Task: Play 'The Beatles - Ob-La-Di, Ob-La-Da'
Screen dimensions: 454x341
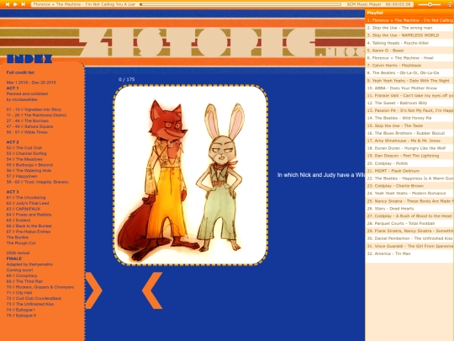Action: pos(409,73)
